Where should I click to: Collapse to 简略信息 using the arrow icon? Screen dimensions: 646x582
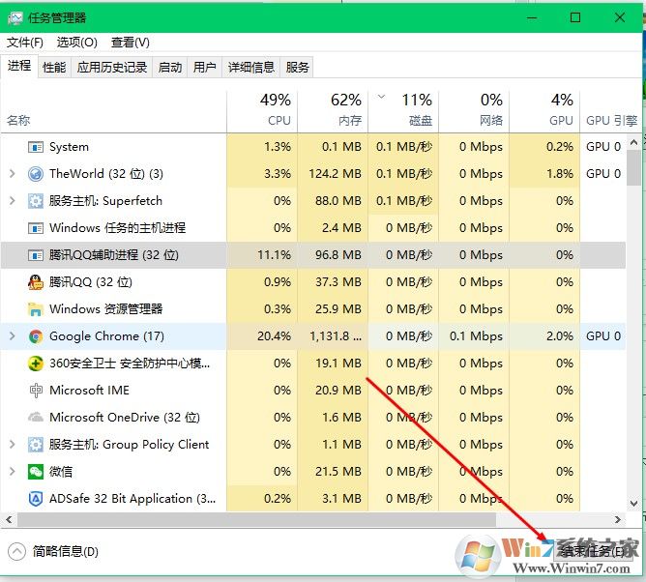pyautogui.click(x=16, y=551)
